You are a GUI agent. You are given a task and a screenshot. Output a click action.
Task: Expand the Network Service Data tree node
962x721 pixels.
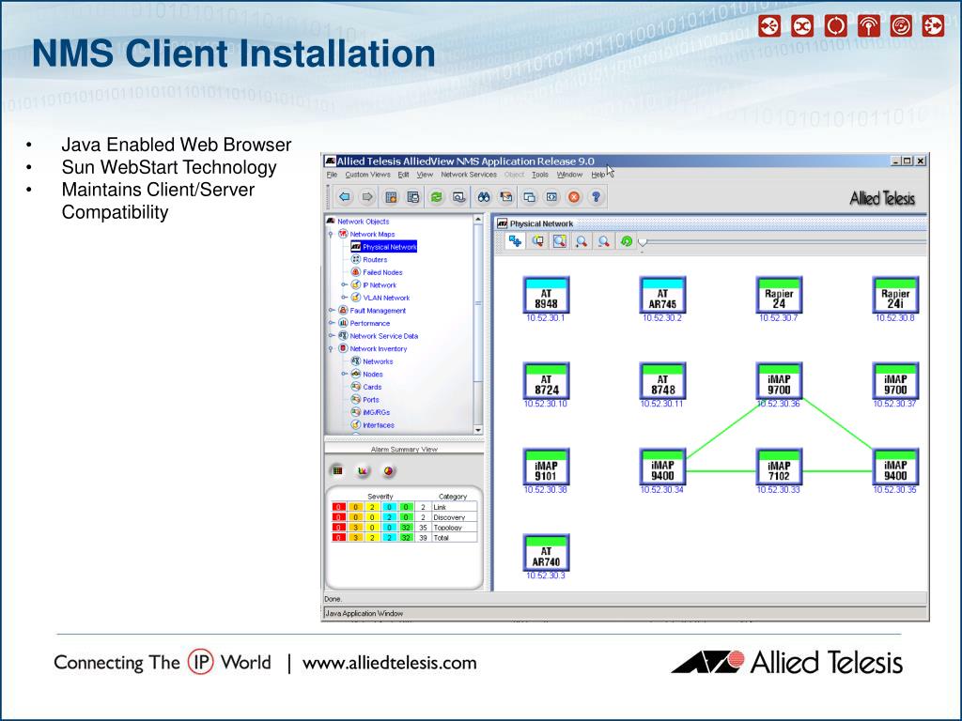[x=332, y=335]
